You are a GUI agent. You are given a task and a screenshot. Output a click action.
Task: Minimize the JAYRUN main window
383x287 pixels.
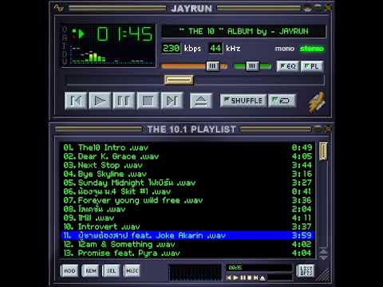pos(307,8)
